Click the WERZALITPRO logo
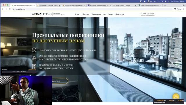Image resolution: width=186 pixels, height=105 pixels. 41,14
